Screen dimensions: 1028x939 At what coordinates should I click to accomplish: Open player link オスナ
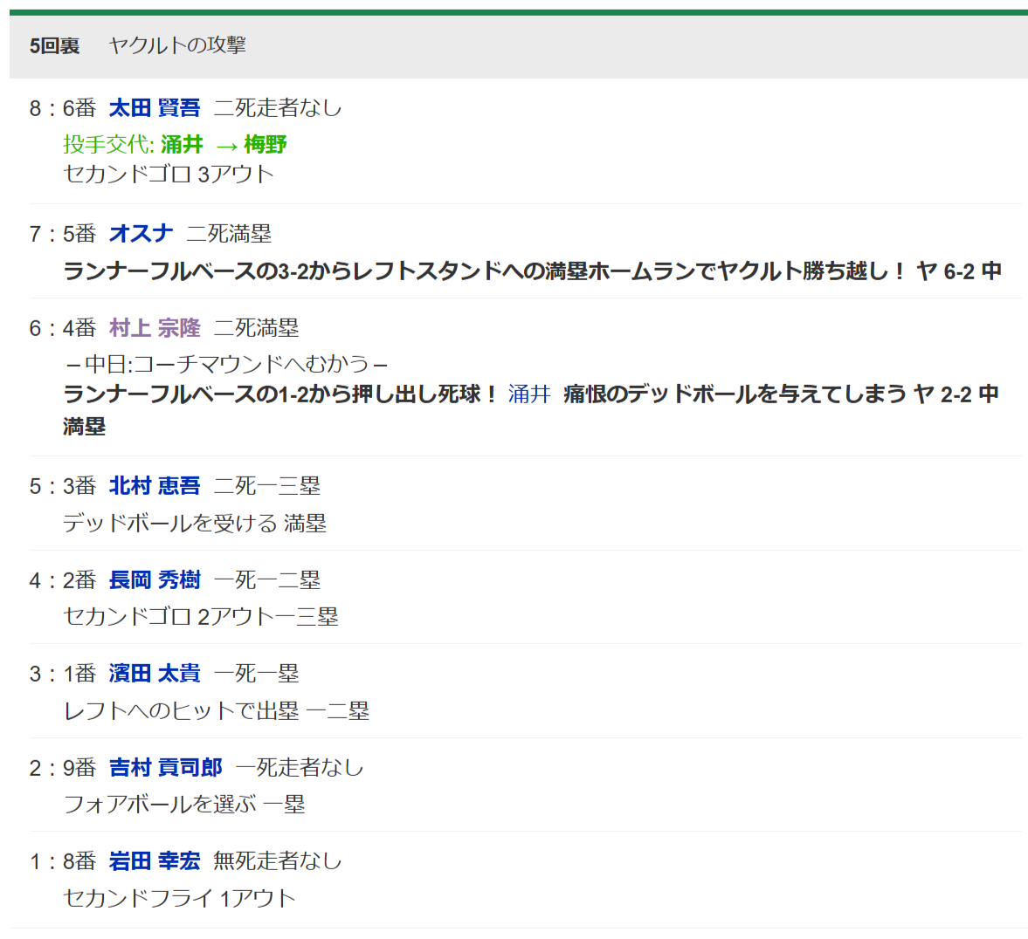(x=141, y=233)
